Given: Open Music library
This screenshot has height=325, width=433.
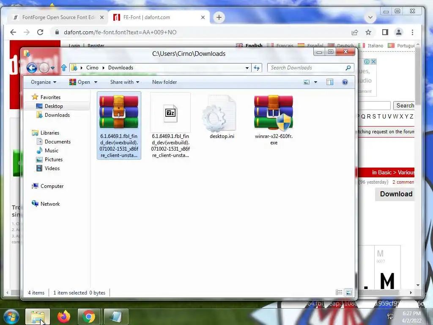Looking at the screenshot, I should point(51,151).
